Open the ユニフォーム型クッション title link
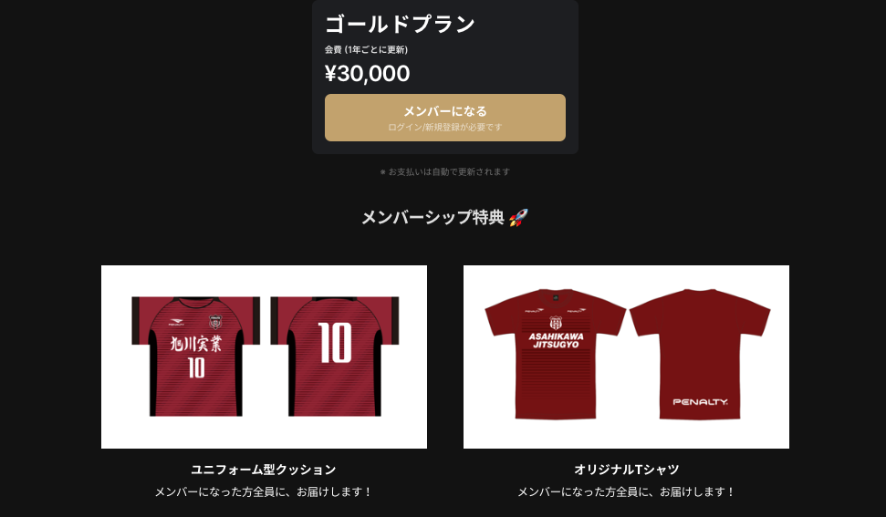Image resolution: width=886 pixels, height=517 pixels. (x=264, y=470)
